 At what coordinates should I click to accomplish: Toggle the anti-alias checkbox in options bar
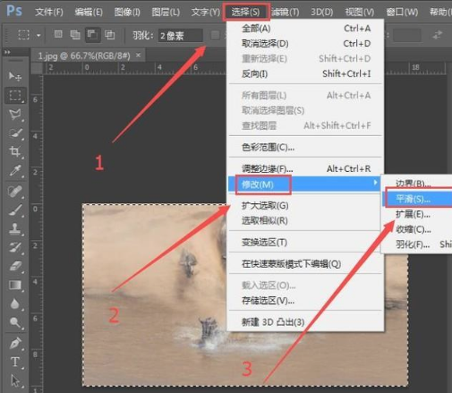[215, 35]
